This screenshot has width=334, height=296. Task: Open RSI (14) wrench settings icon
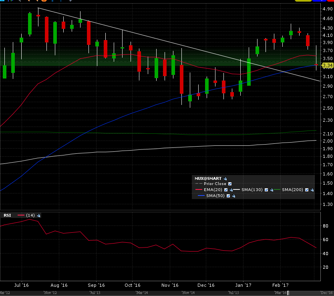pos(38,215)
